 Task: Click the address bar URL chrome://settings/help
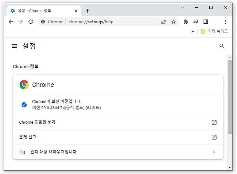pyautogui.click(x=91, y=22)
